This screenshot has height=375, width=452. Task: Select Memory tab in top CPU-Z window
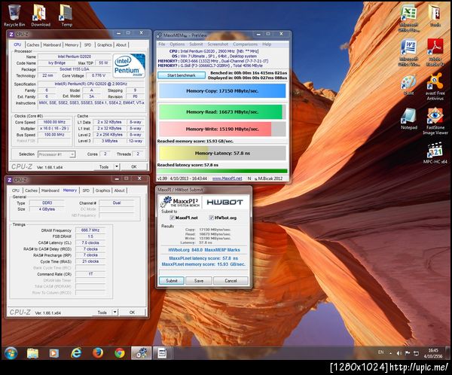(x=72, y=45)
